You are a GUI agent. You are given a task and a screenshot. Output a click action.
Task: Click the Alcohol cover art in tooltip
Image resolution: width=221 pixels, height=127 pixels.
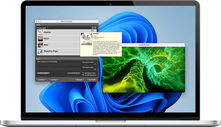click(87, 39)
